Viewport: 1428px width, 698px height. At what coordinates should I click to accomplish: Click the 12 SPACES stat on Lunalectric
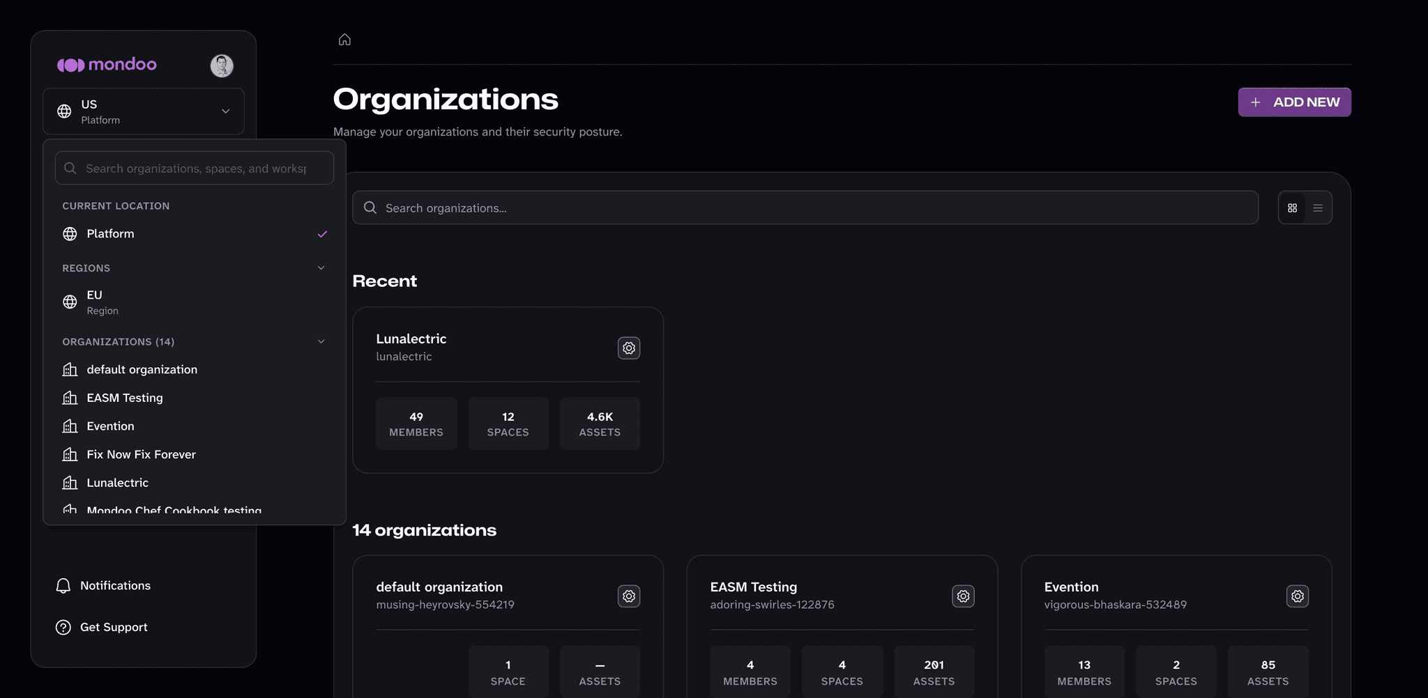coord(508,424)
